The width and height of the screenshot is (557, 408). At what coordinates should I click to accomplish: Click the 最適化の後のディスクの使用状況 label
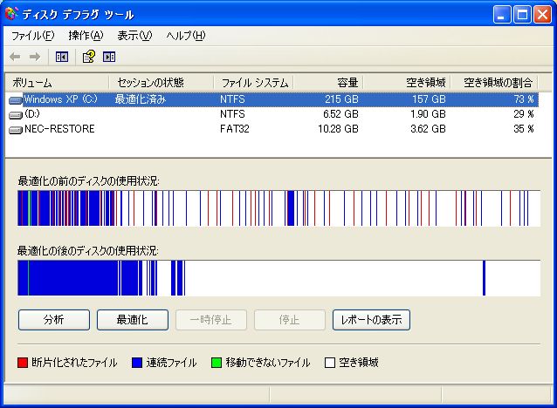88,251
